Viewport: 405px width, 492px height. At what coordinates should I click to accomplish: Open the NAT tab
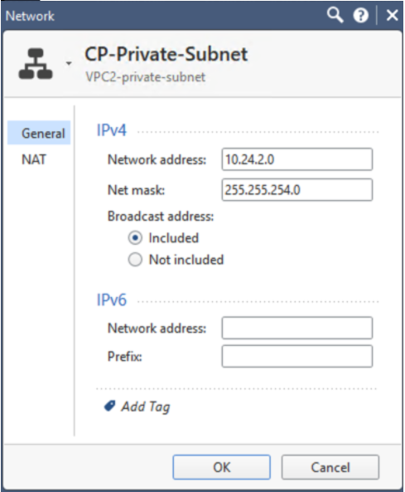[34, 159]
